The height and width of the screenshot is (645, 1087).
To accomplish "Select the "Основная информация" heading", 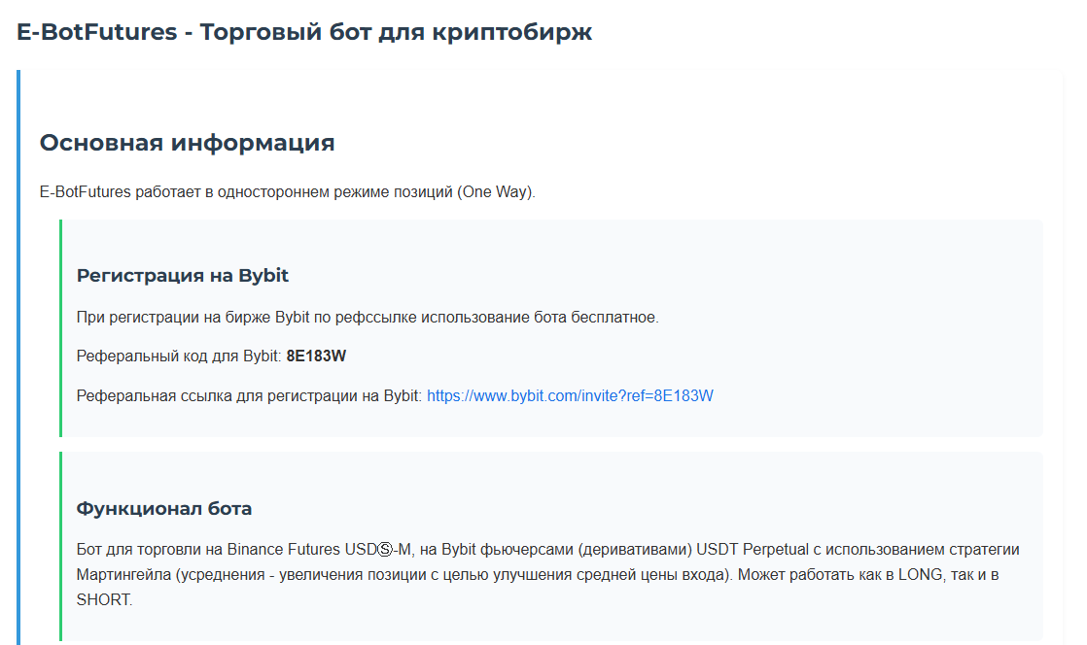I will click(x=187, y=143).
